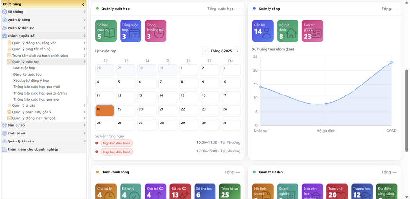This screenshot has width=410, height=199.
Task: Click the Quản lý dân cư people icon
Action: [x=4, y=28]
